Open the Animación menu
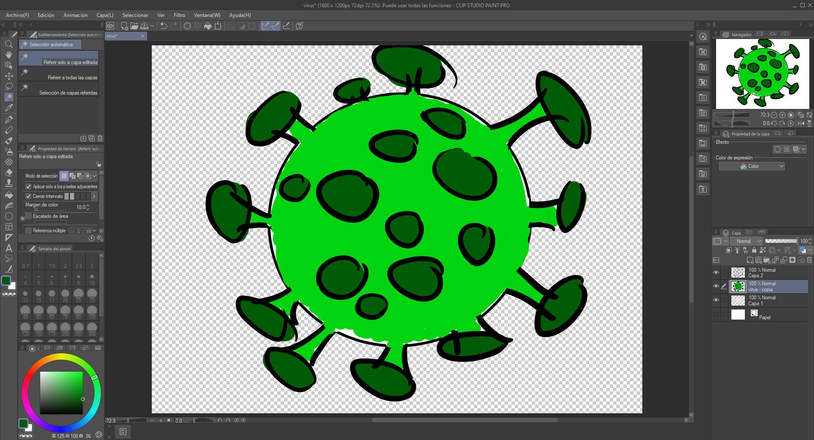This screenshot has width=814, height=440. pyautogui.click(x=75, y=15)
